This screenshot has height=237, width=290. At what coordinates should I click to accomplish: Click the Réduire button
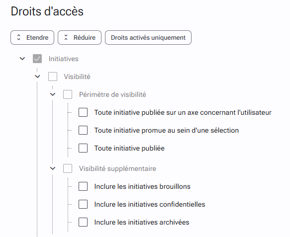point(80,37)
